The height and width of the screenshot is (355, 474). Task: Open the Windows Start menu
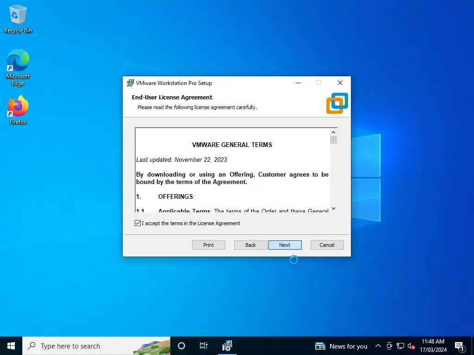11,346
